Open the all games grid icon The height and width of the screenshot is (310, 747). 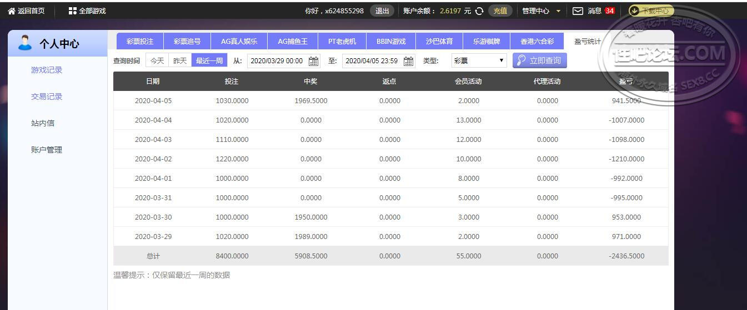[x=73, y=11]
